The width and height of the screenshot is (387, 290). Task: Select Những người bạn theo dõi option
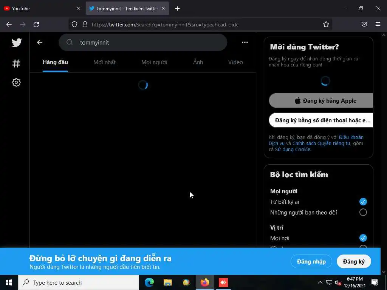pyautogui.click(x=363, y=212)
